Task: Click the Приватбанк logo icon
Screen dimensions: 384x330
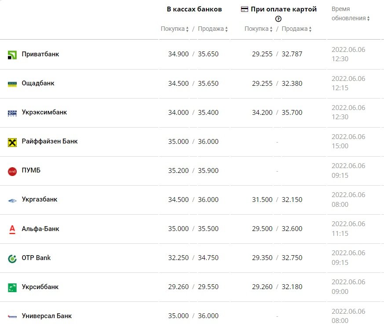Action: tap(12, 55)
